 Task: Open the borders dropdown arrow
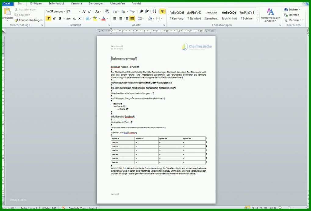(162, 18)
